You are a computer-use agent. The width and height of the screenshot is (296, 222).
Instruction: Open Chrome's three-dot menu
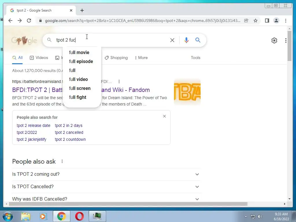point(286,21)
